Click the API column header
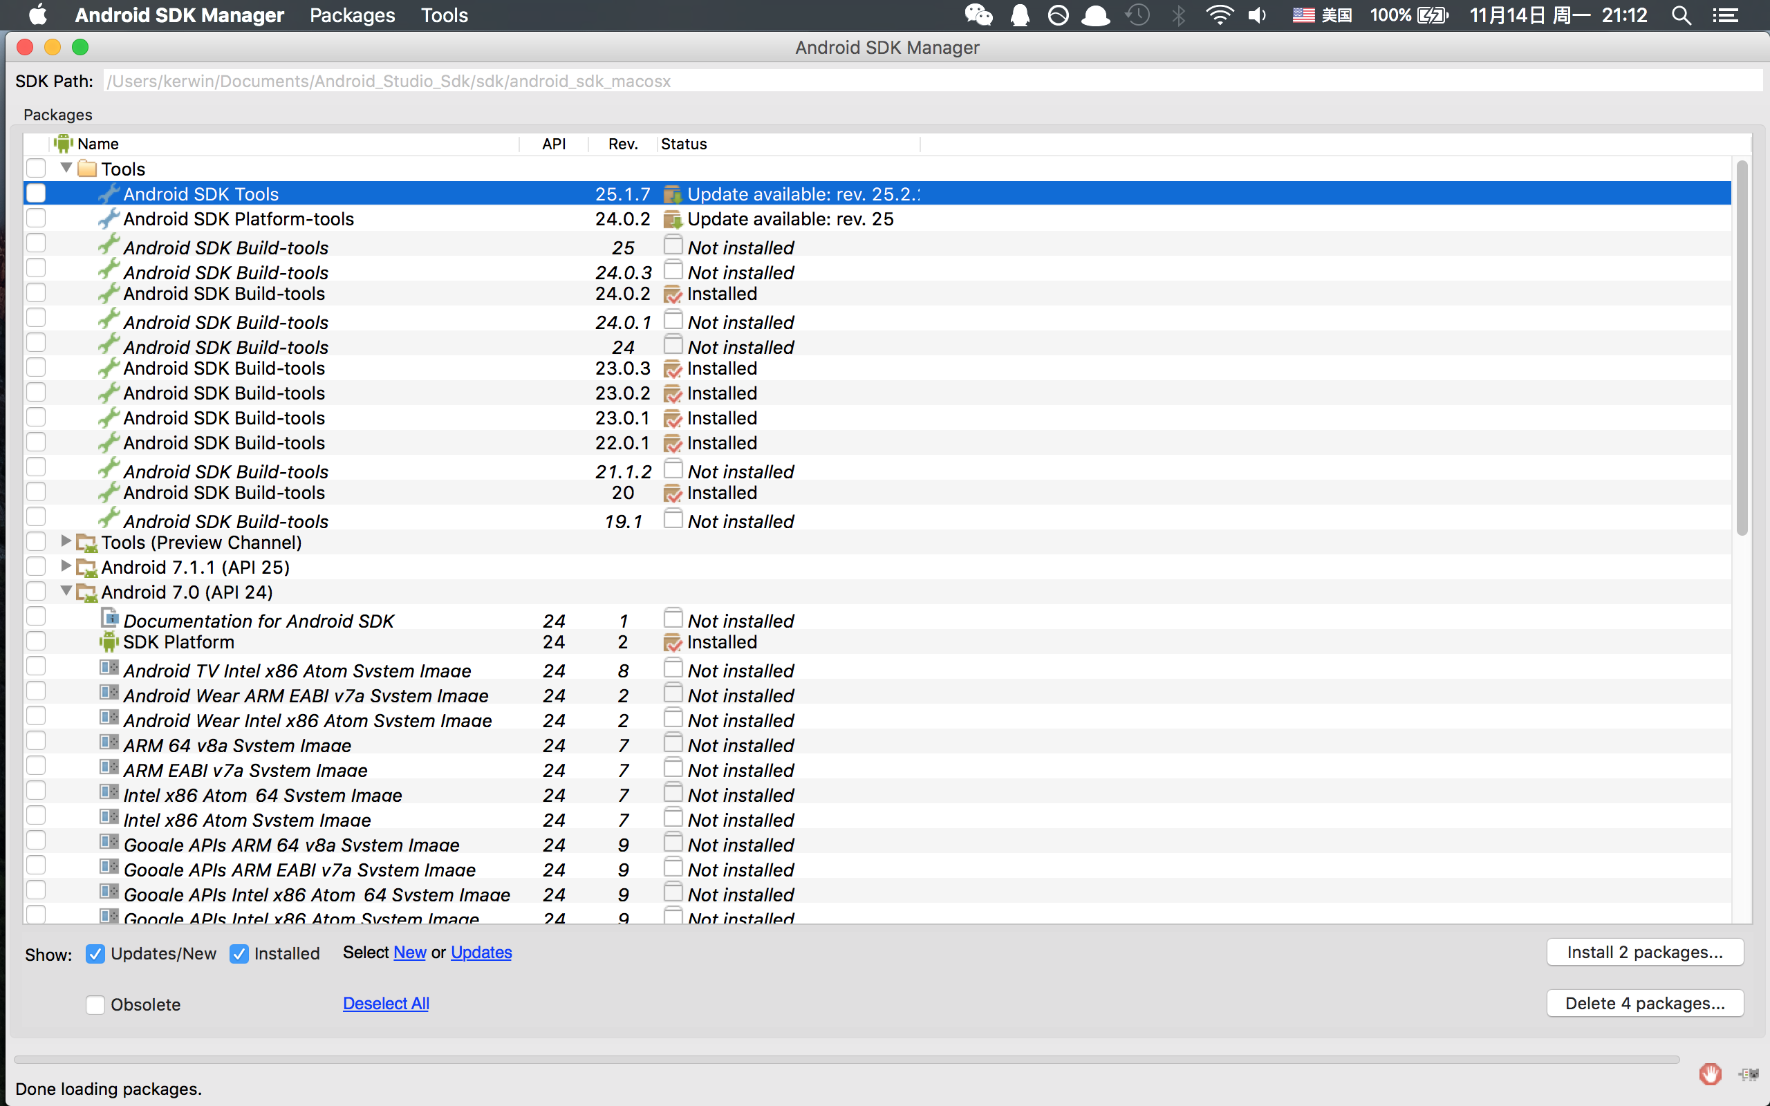Viewport: 1770px width, 1106px height. pos(554,144)
